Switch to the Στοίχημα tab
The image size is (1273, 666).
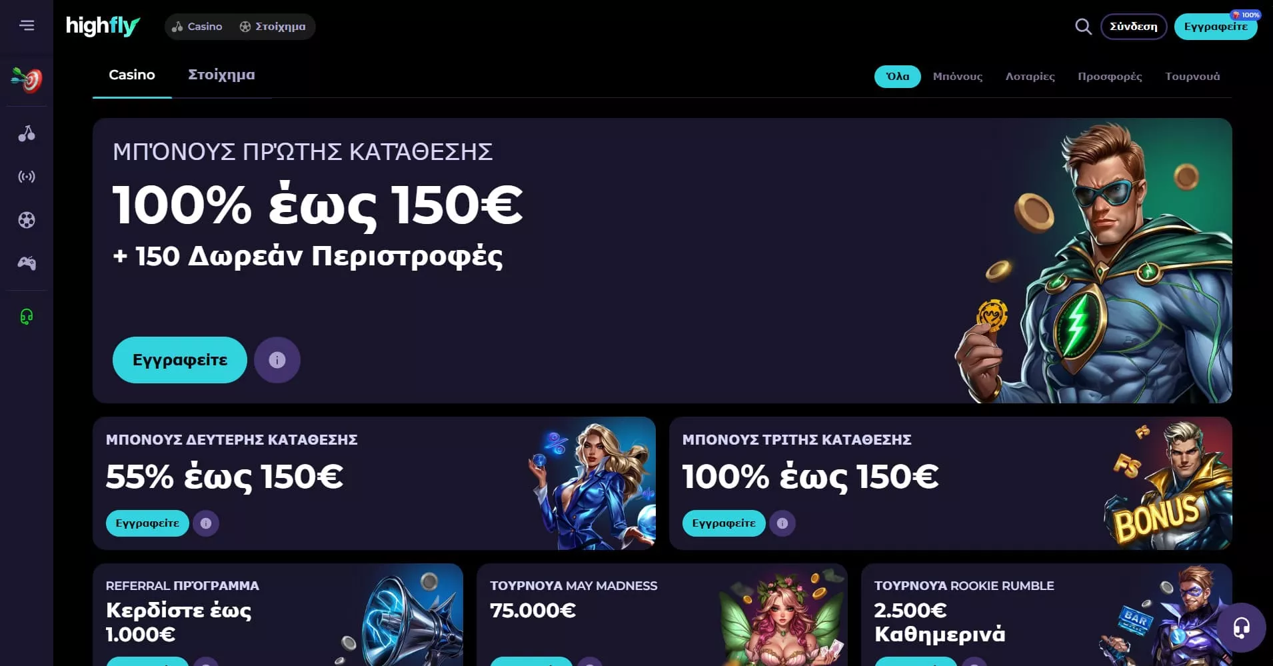tap(221, 75)
